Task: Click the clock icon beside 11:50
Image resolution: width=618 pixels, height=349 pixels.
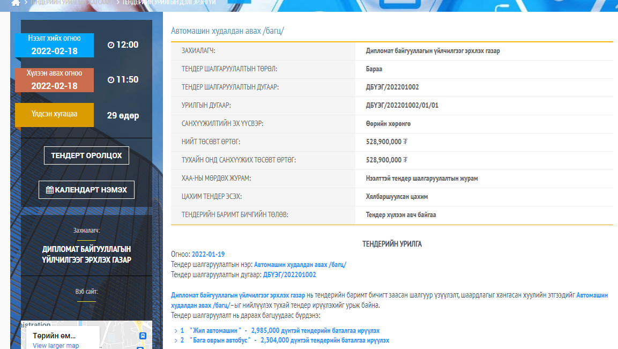Action: 111,80
